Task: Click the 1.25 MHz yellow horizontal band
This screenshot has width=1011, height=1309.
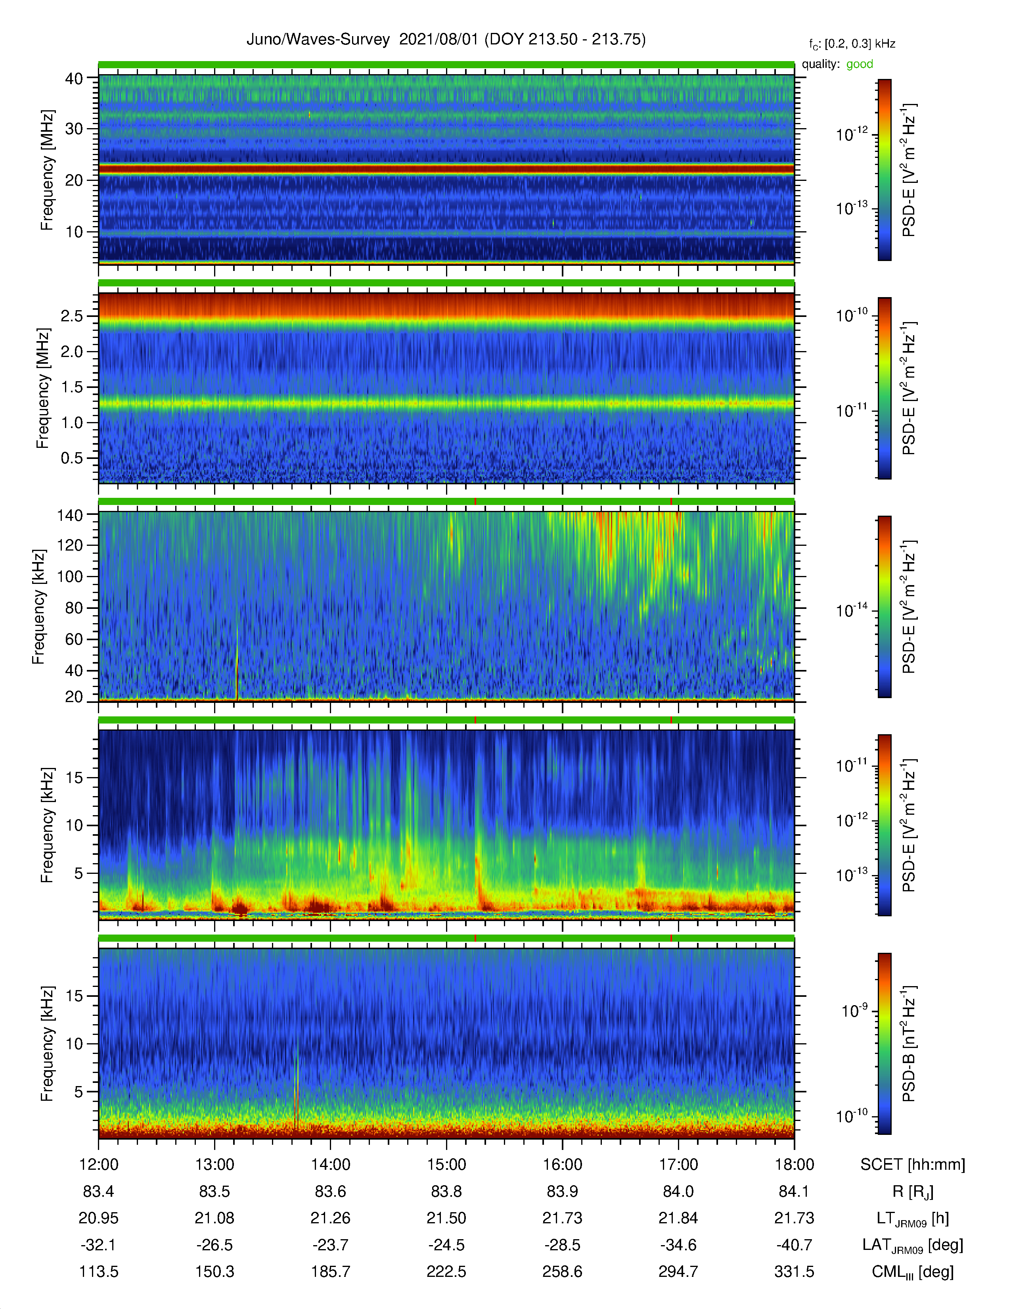Action: [x=446, y=403]
